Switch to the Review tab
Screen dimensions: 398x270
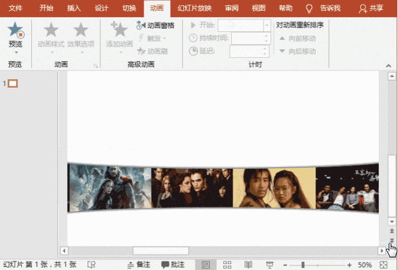point(232,9)
